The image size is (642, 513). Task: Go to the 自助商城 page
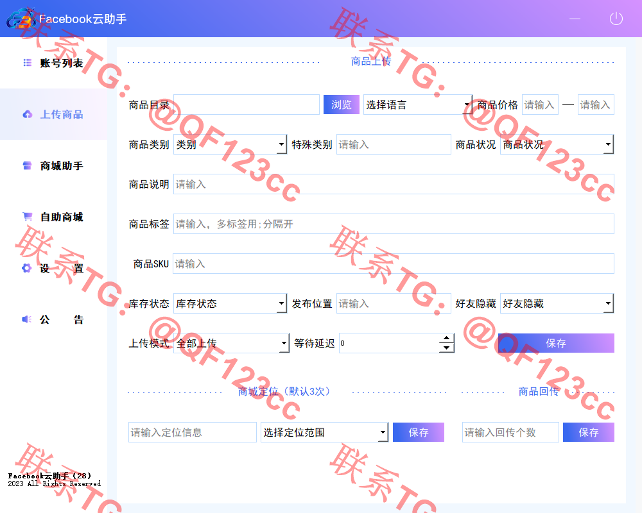pyautogui.click(x=54, y=217)
